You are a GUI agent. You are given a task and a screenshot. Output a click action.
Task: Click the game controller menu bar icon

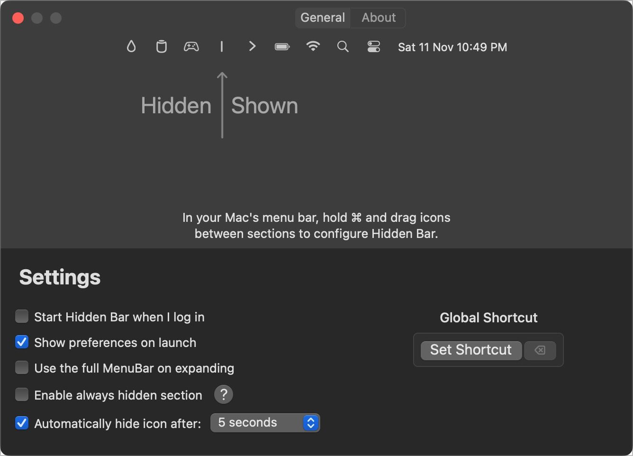click(x=191, y=46)
